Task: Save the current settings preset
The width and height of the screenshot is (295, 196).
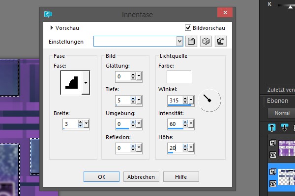Action: (x=192, y=42)
